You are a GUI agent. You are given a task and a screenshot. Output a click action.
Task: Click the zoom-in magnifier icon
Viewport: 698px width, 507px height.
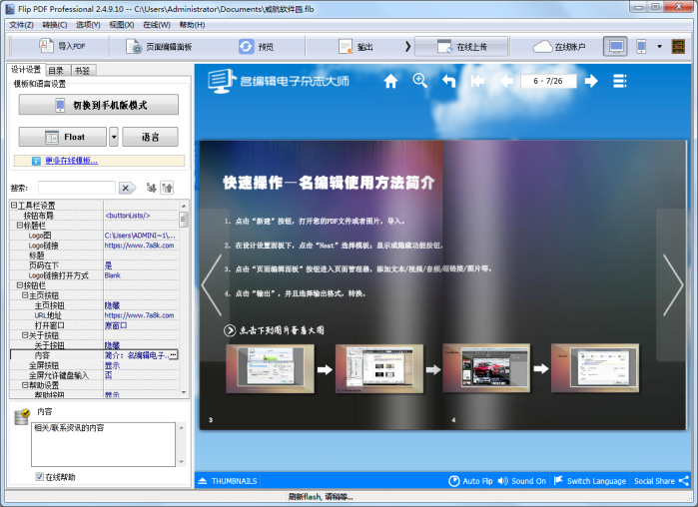pos(419,81)
